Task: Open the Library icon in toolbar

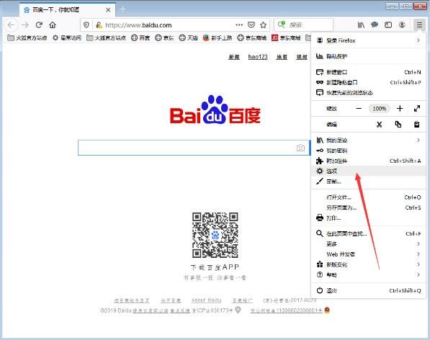Action: pyautogui.click(x=361, y=25)
